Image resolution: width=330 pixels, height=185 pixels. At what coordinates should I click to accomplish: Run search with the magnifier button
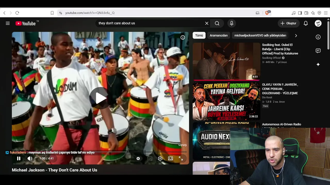[217, 23]
